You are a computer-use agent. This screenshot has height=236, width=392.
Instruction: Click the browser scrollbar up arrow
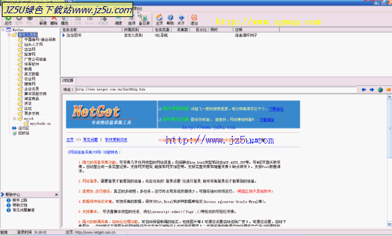click(389, 97)
